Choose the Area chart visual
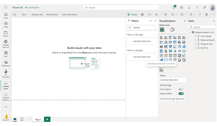The width and height of the screenshot is (217, 126). coord(166,42)
